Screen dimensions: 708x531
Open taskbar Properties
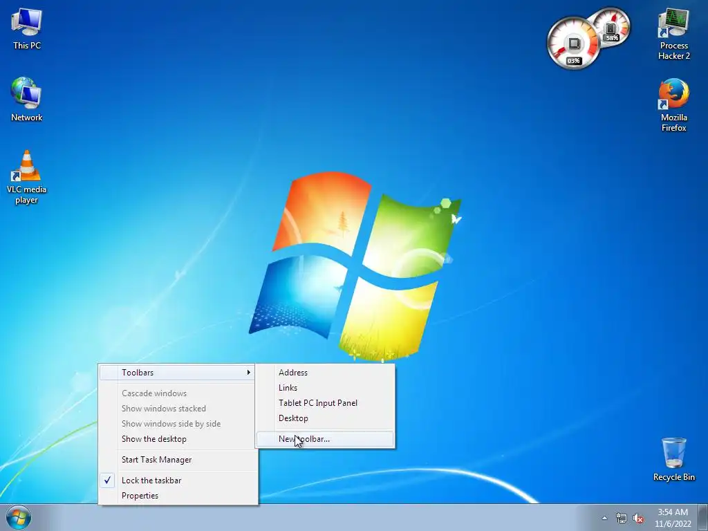tap(178, 496)
